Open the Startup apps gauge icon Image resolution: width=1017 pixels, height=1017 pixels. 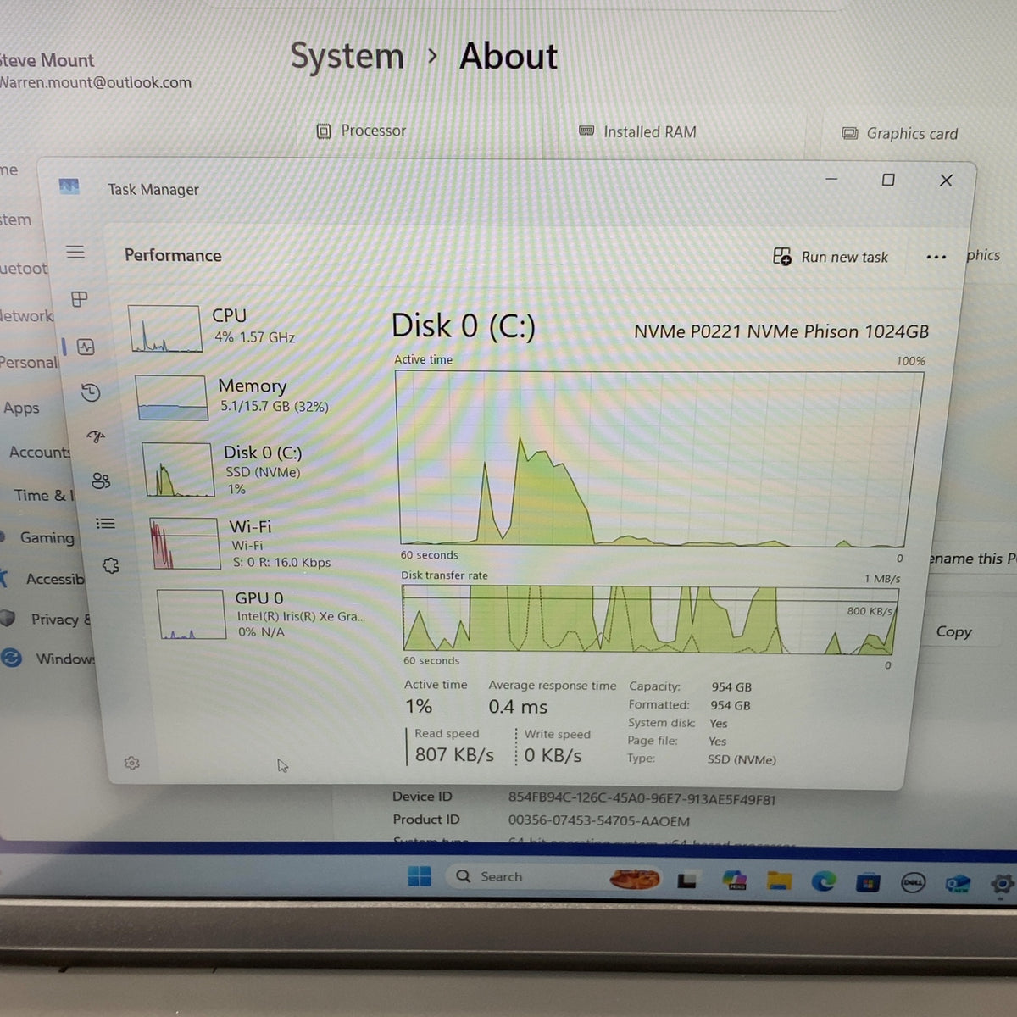pyautogui.click(x=96, y=436)
